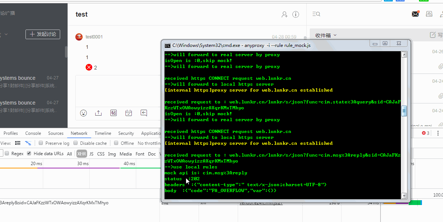Image resolution: width=443 pixels, height=222 pixels.
Task: Open the emoji picker in chat toolbar
Action: pyautogui.click(x=83, y=113)
